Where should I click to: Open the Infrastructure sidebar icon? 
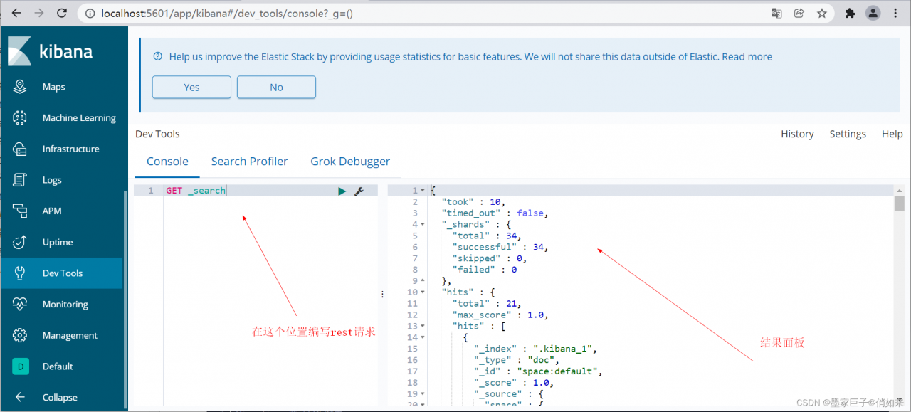(20, 149)
